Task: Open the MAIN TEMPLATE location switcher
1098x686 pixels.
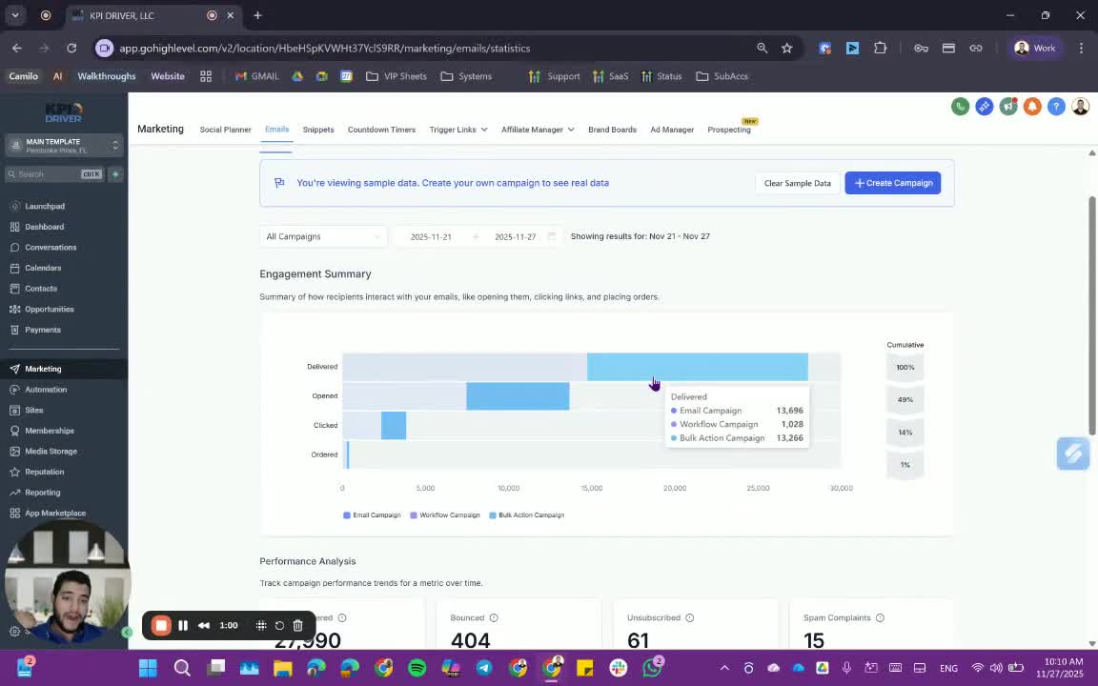Action: point(64,146)
